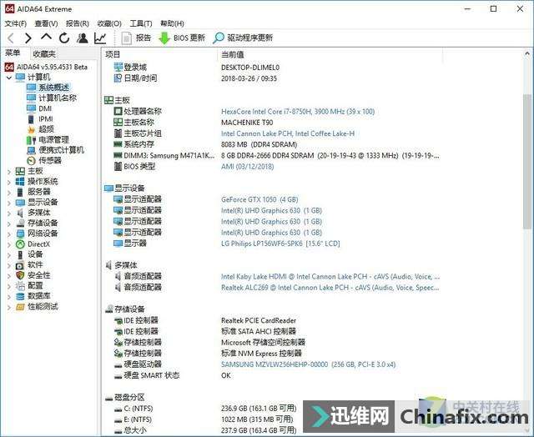The image size is (534, 437).
Task: Go back with the left arrow toolbar icon
Action: point(11,38)
